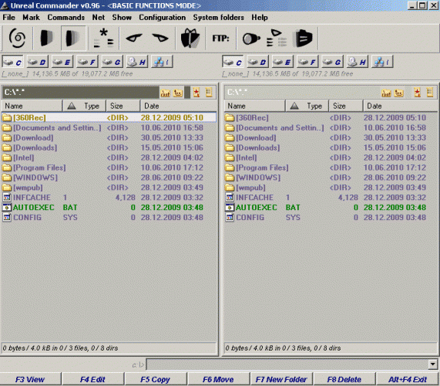Open the Commands menu

click(x=66, y=18)
